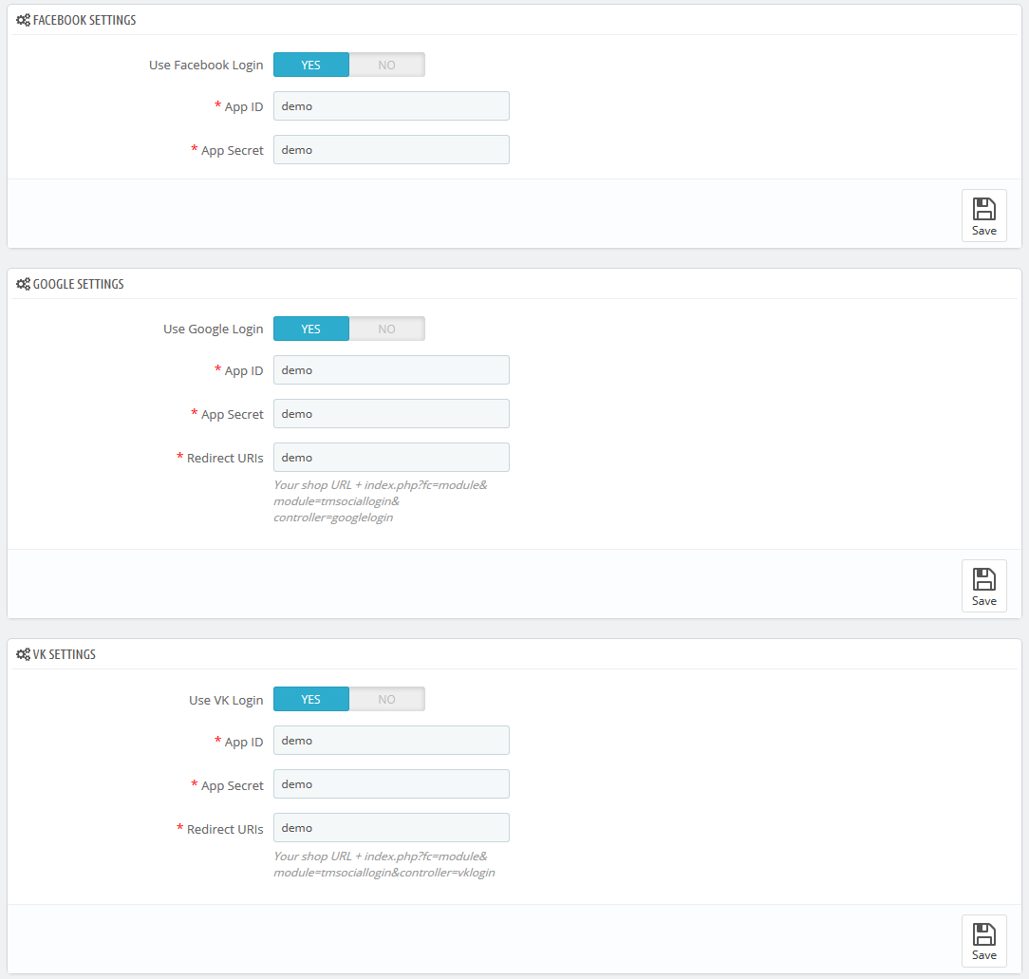Click the Google Settings gear icon
1029x979 pixels.
[x=23, y=284]
